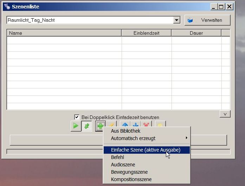Click the V expand button below list
Screen dimensions: 245x186
(x=225, y=114)
